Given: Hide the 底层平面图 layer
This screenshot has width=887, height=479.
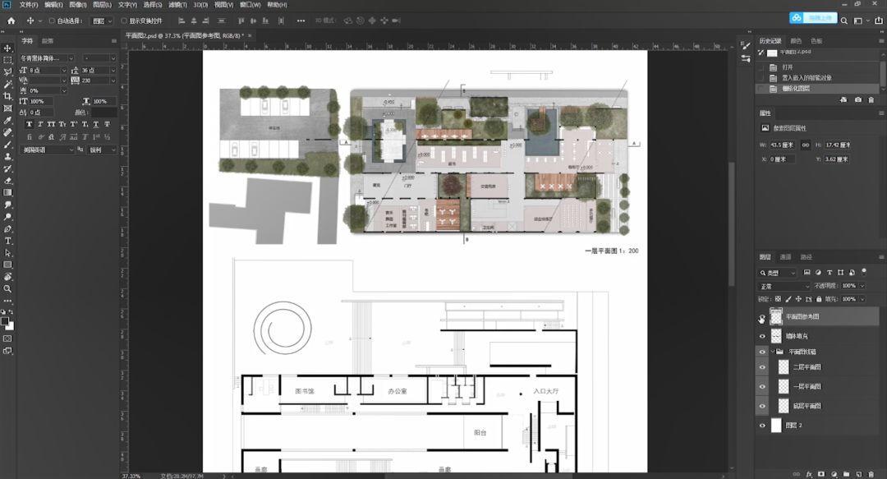Looking at the screenshot, I should (x=762, y=405).
